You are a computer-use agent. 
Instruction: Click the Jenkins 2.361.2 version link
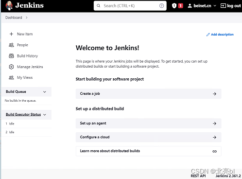(x=228, y=176)
